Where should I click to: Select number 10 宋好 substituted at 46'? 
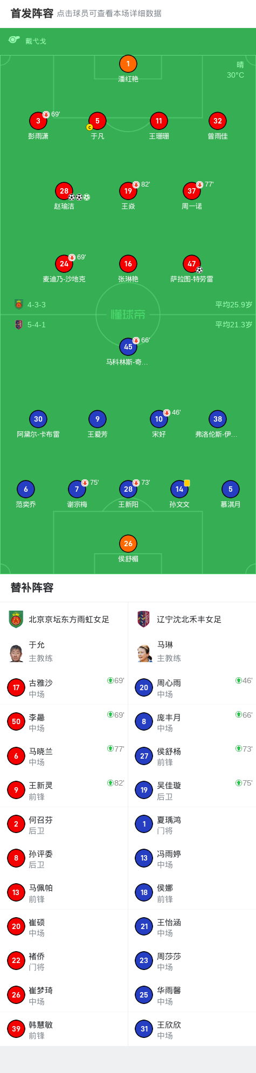[159, 419]
